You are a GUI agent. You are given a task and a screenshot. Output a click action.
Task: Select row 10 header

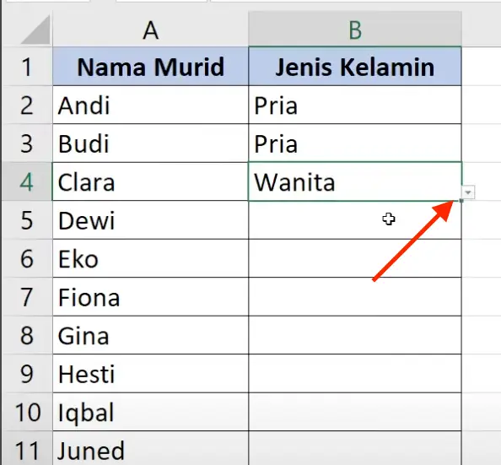(27, 412)
